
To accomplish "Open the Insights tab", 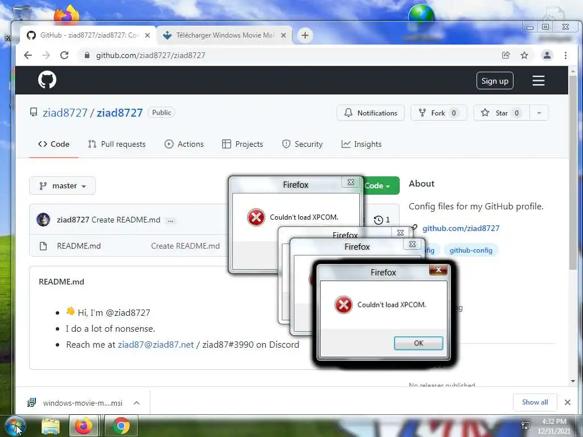I will pos(362,144).
